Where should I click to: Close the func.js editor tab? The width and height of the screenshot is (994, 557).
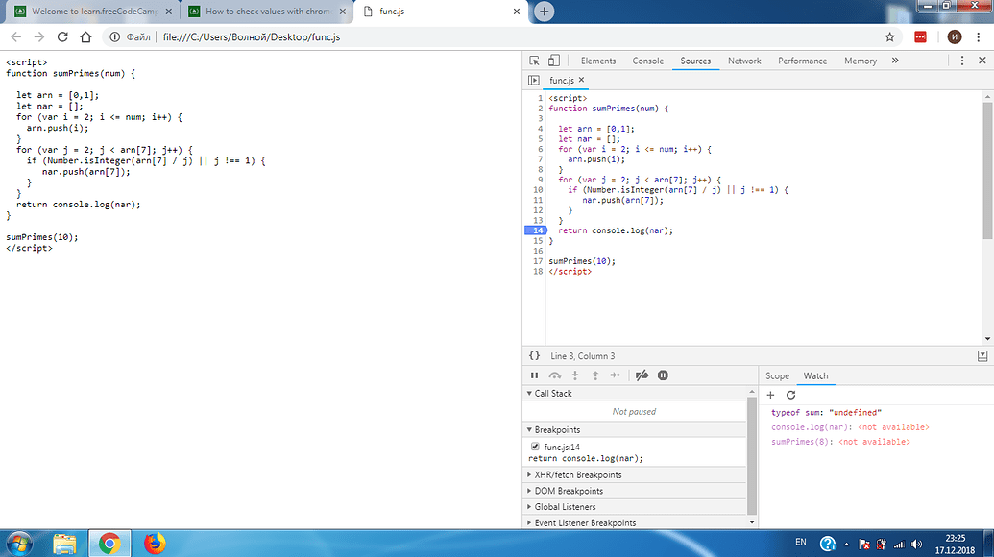click(x=579, y=81)
